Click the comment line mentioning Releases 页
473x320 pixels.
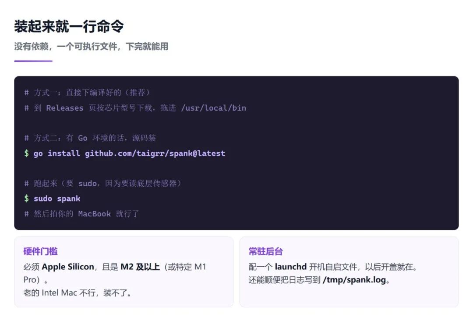click(135, 108)
